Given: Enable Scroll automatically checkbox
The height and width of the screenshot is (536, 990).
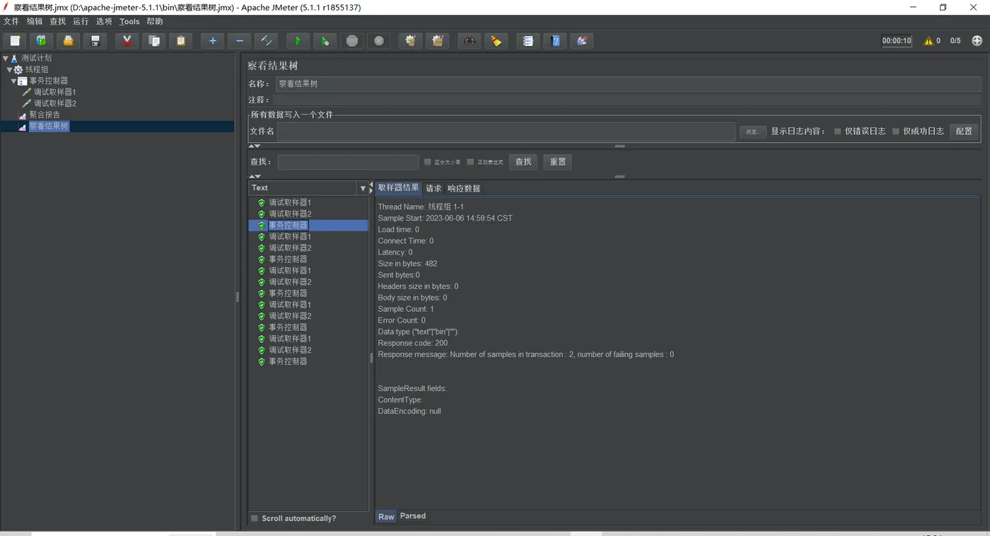Looking at the screenshot, I should point(255,518).
